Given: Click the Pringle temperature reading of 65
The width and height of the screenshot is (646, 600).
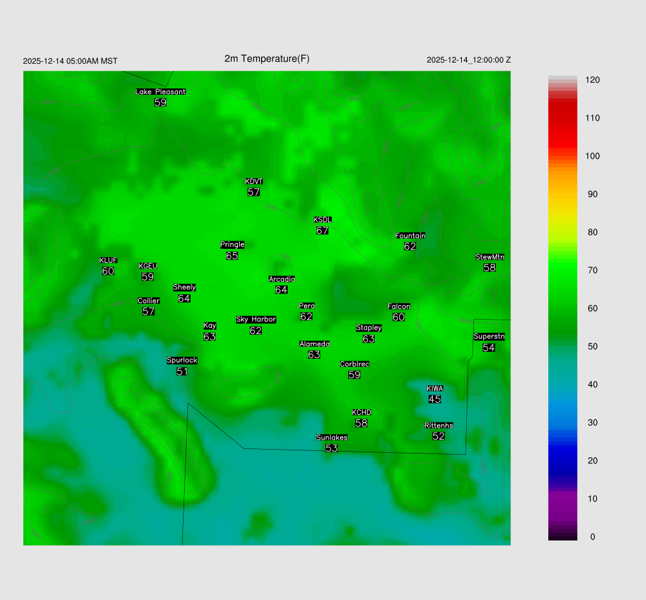Looking at the screenshot, I should (232, 256).
